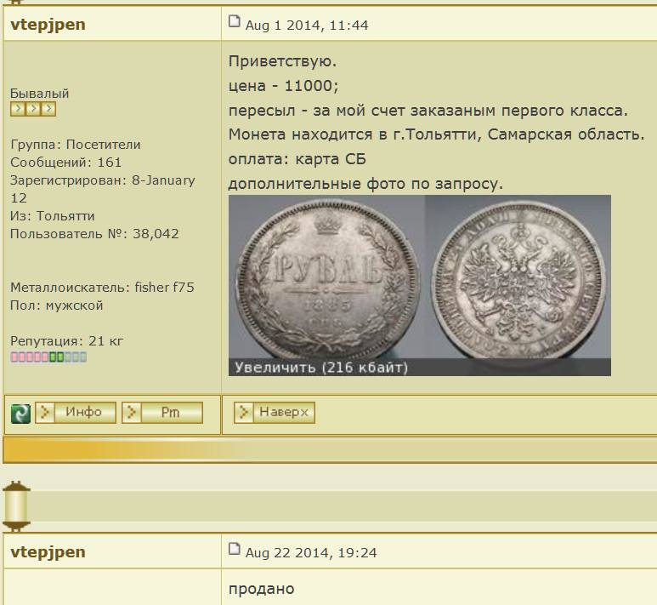
Task: Click Увеличить (216 кбайт) to enlarge image
Action: coord(321,368)
